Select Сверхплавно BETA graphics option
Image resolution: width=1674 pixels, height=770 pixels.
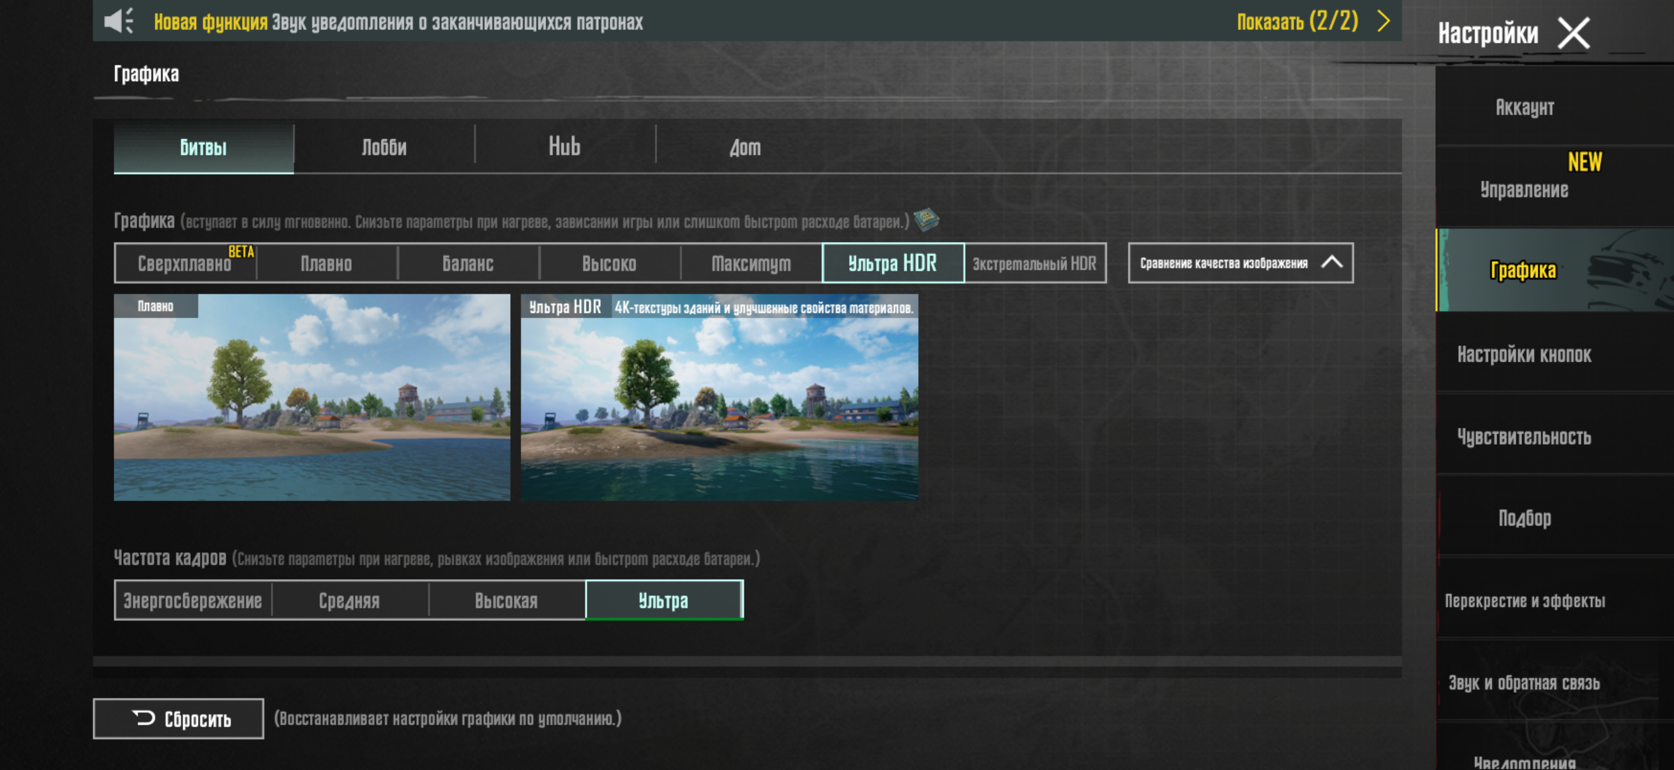pyautogui.click(x=185, y=263)
